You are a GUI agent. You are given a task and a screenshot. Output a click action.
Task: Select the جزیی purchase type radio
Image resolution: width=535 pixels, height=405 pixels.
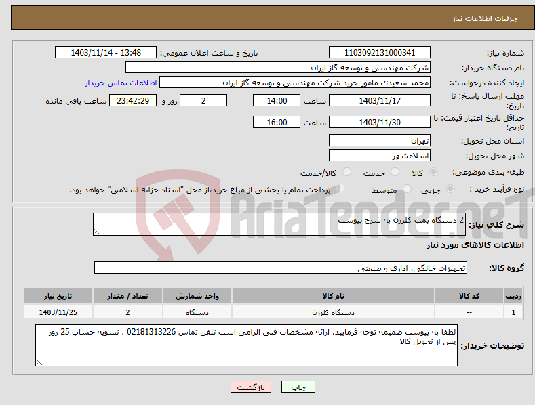click(450, 189)
